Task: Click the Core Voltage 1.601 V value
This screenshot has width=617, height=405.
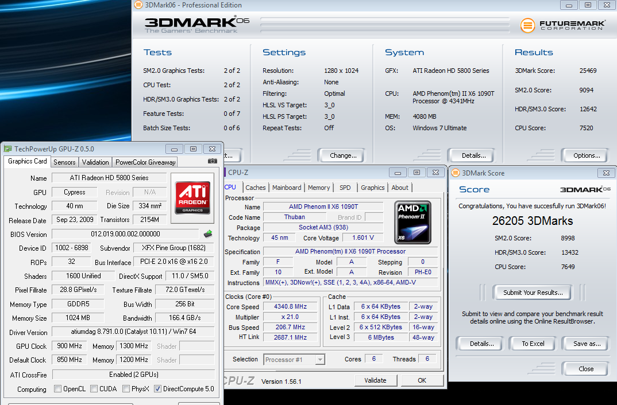Action: pos(363,237)
